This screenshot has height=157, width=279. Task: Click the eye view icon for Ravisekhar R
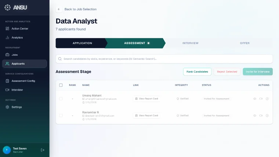[x=255, y=116]
